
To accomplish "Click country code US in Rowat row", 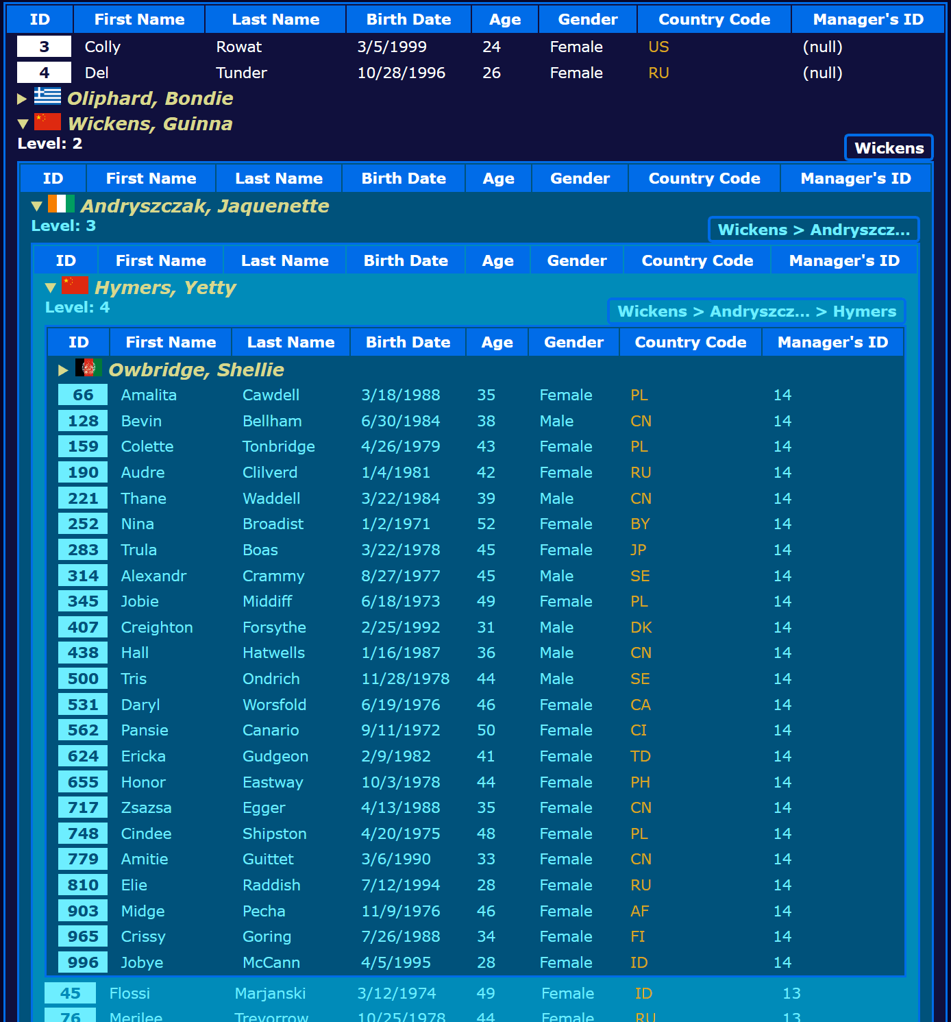I will [658, 47].
